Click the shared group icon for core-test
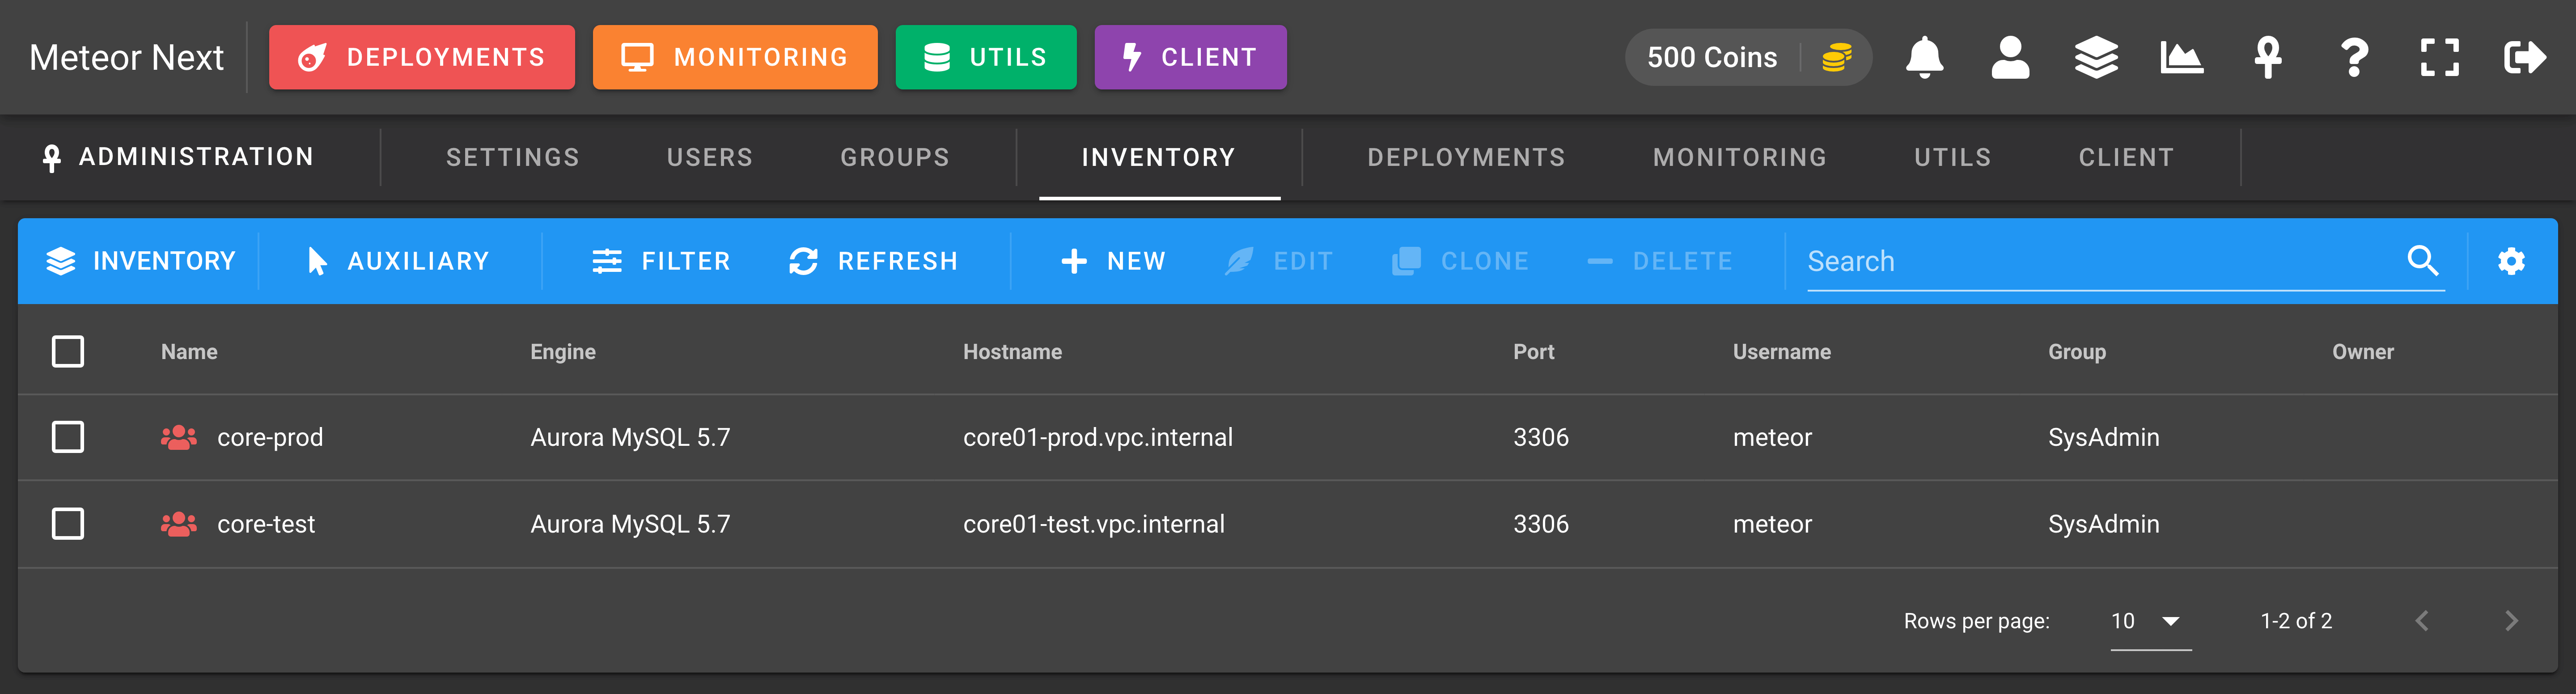Image resolution: width=2576 pixels, height=694 pixels. 179,524
